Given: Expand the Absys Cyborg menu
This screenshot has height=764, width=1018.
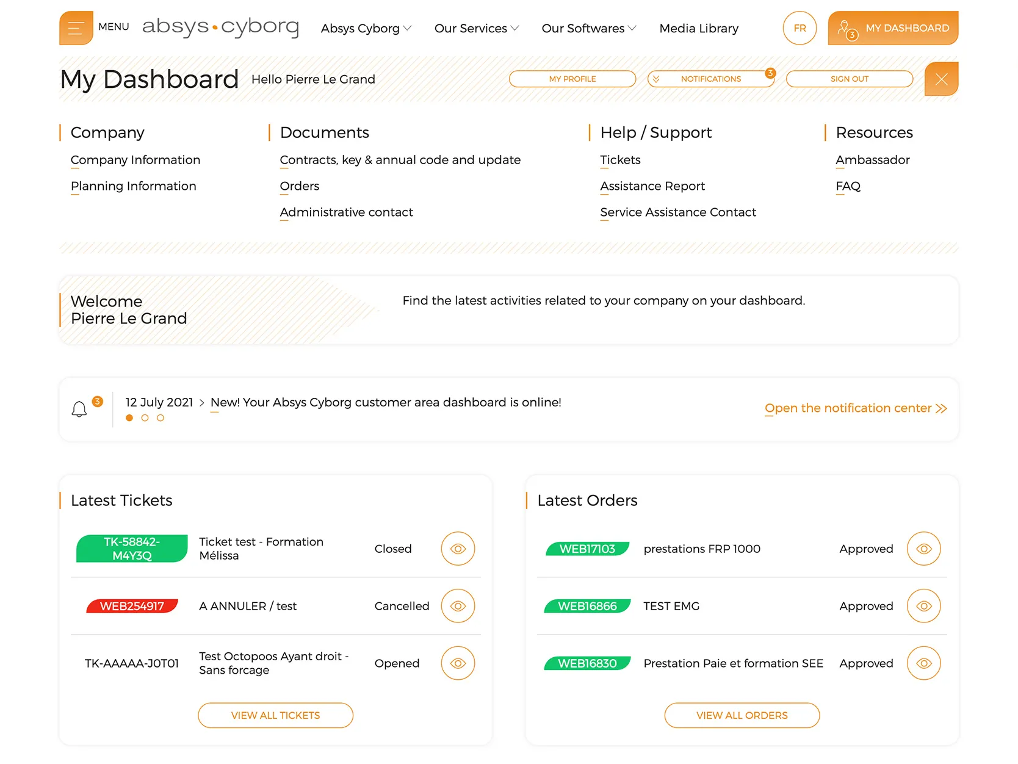Looking at the screenshot, I should click(x=366, y=28).
